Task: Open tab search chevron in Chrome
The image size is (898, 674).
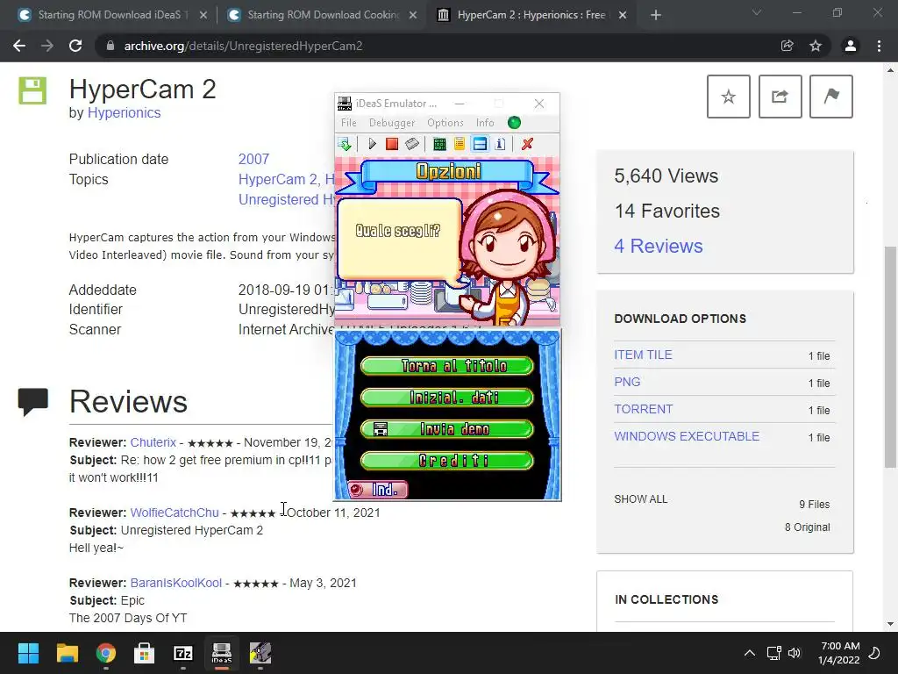Action: [x=757, y=12]
